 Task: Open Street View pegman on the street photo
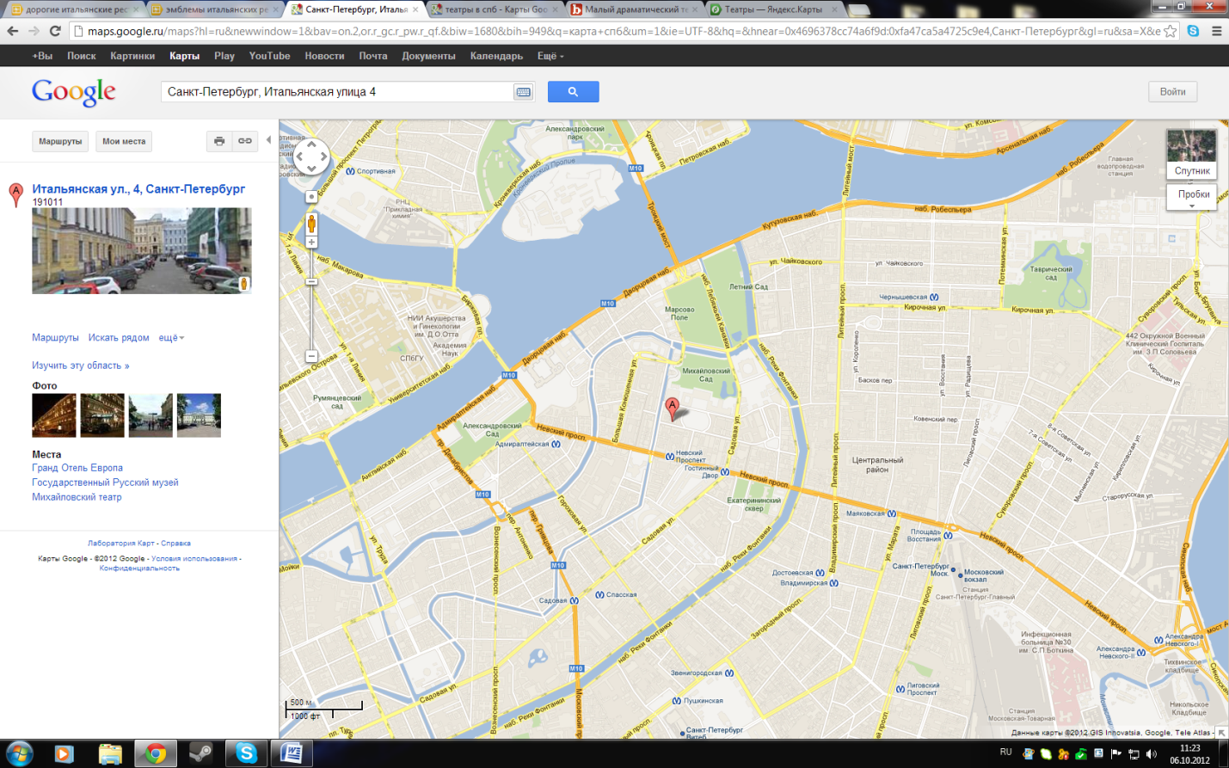point(243,284)
